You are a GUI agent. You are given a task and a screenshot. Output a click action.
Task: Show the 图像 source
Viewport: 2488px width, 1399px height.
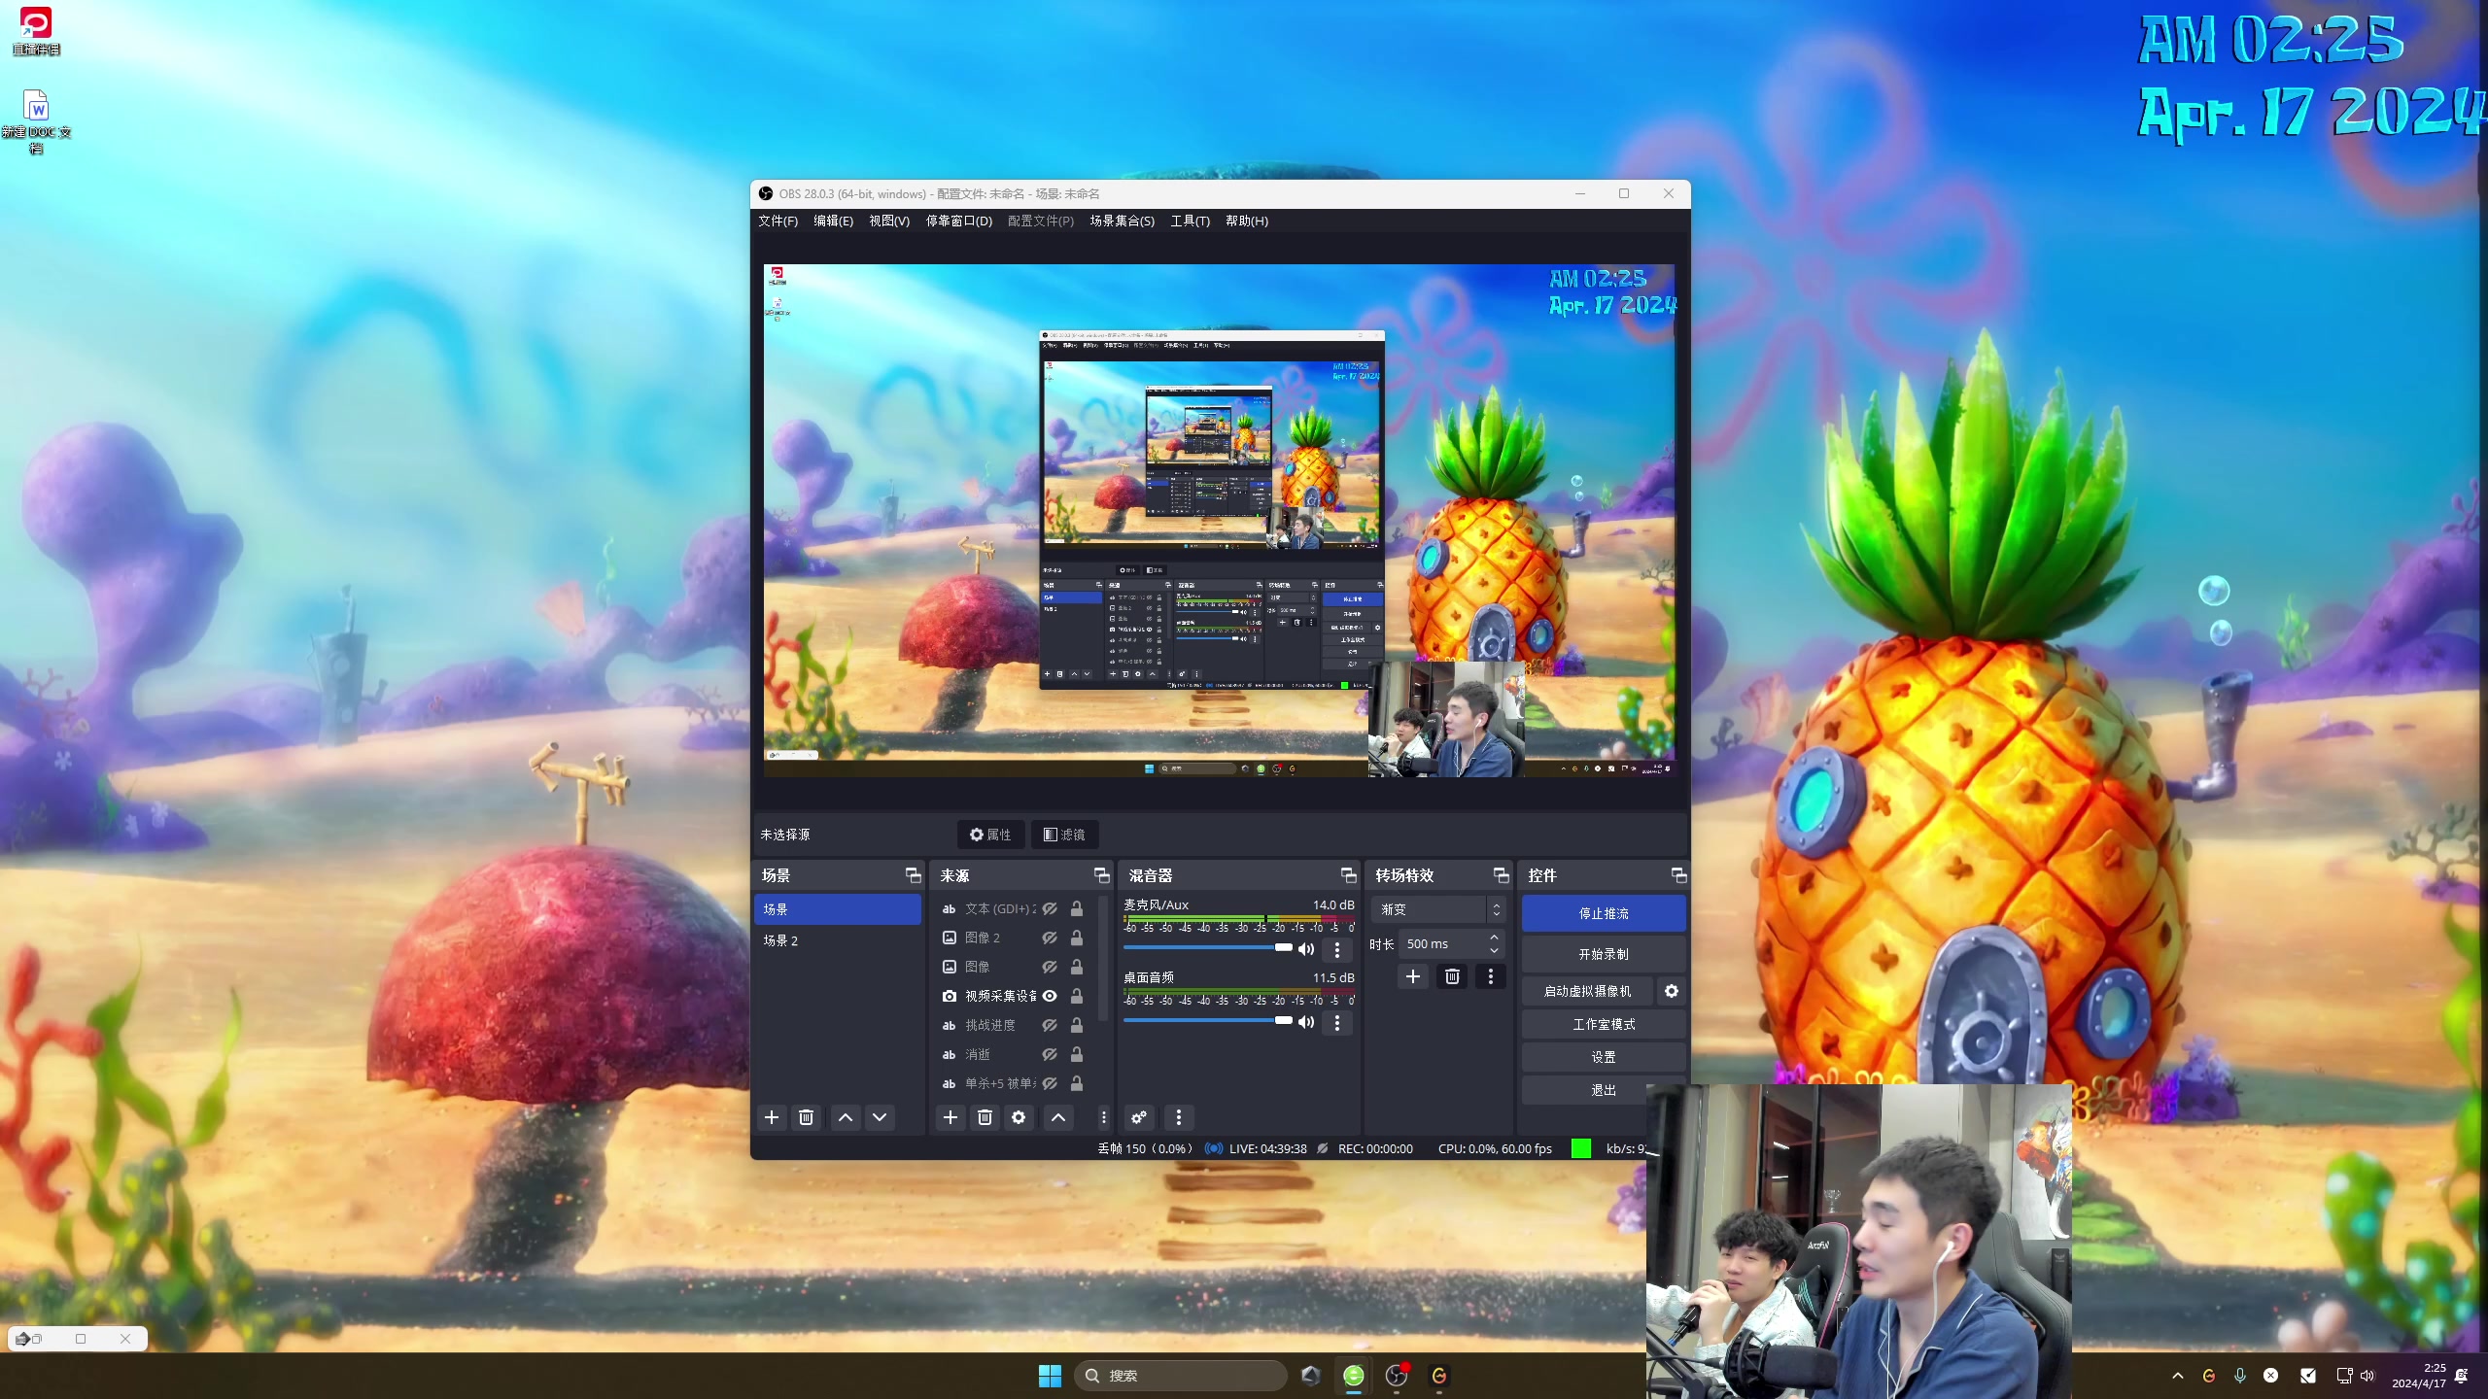tap(1050, 967)
